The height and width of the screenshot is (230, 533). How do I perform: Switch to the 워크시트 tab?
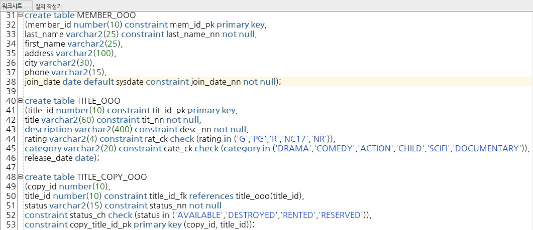tap(12, 6)
